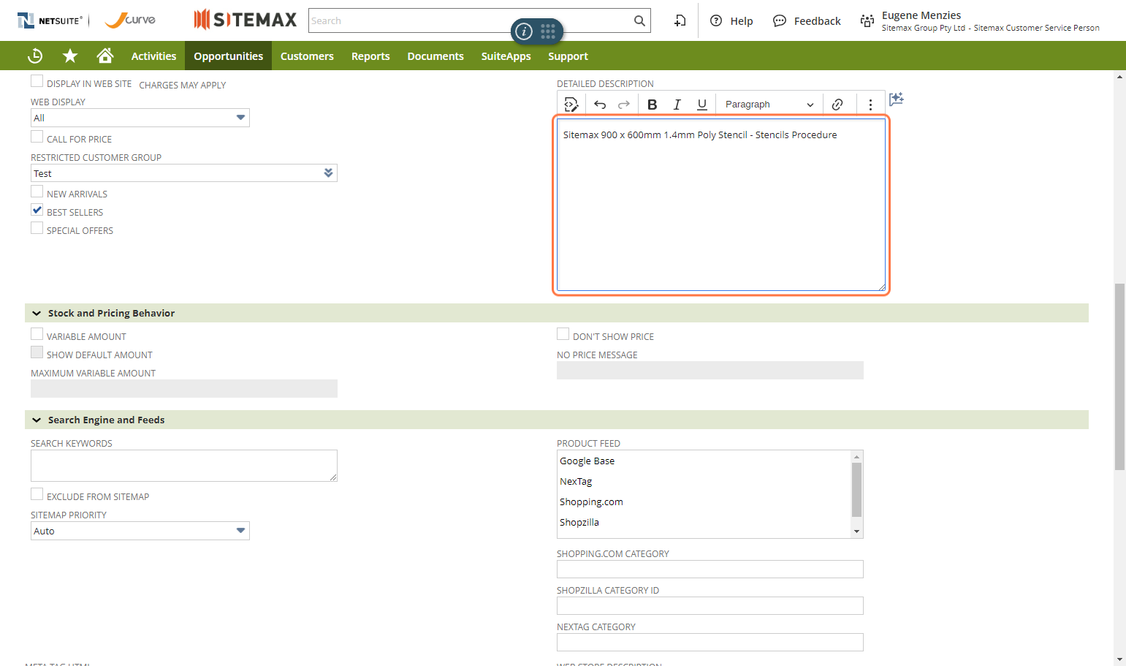1126x666 pixels.
Task: Open the Create New quick-add icon
Action: pos(680,20)
